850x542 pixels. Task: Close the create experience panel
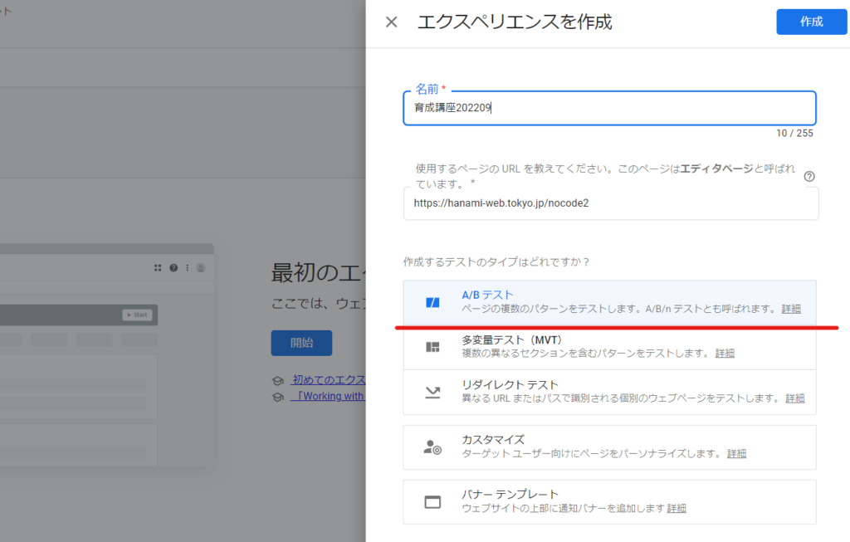(392, 22)
